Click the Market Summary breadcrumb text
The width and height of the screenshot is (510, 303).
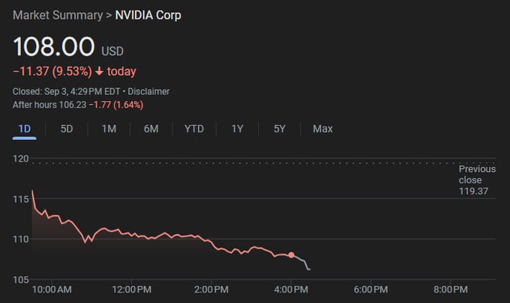click(x=56, y=15)
